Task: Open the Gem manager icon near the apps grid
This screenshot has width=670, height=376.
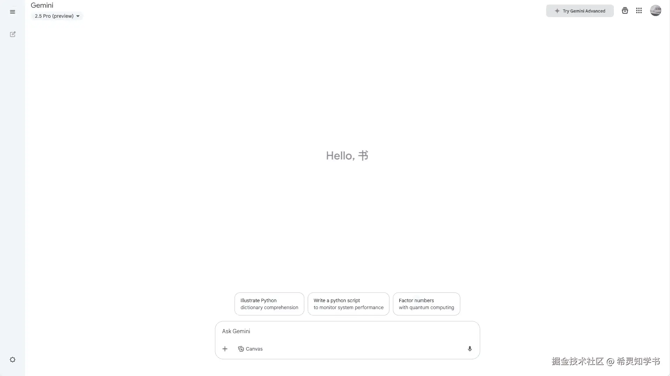Action: click(625, 11)
